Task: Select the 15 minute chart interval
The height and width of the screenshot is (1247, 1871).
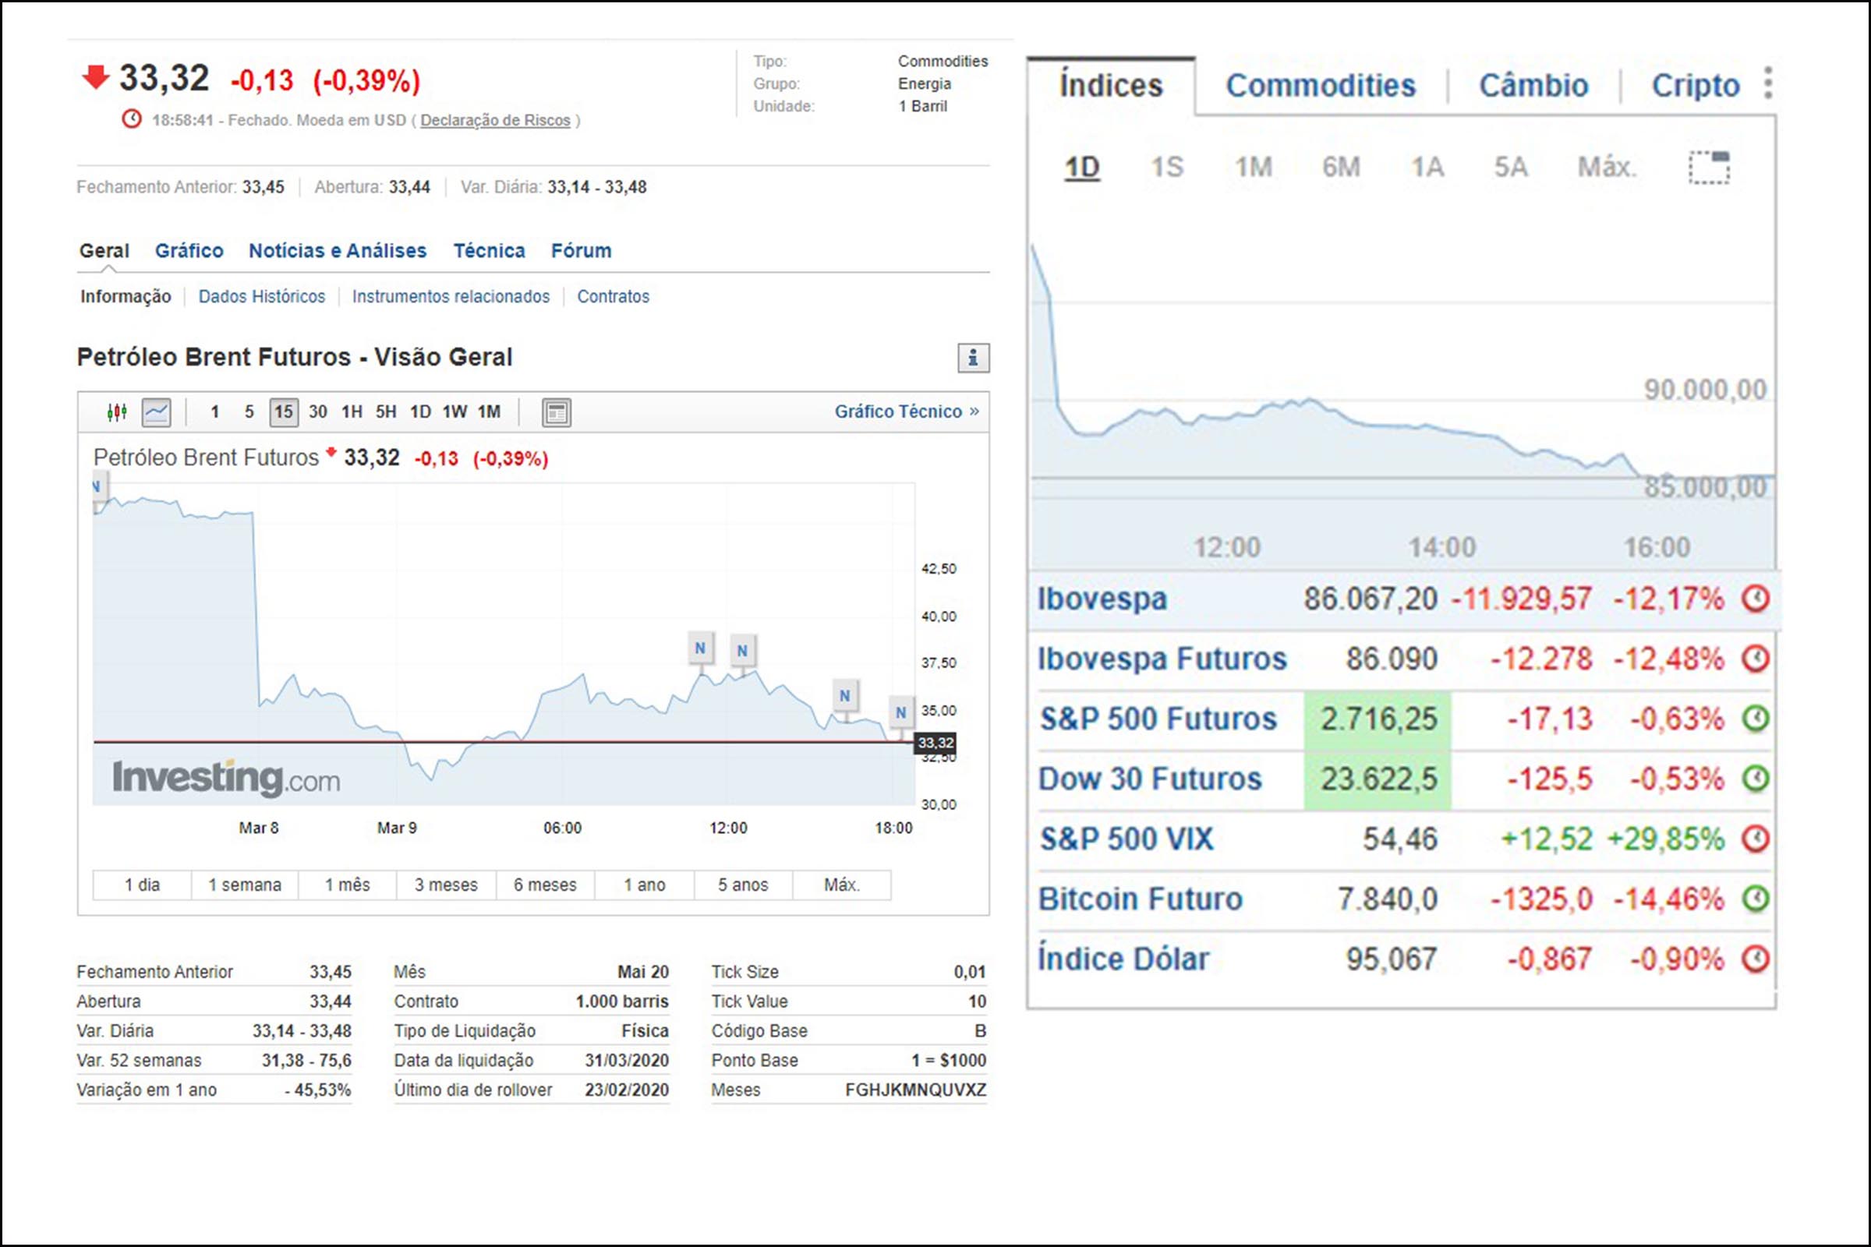Action: pos(283,412)
